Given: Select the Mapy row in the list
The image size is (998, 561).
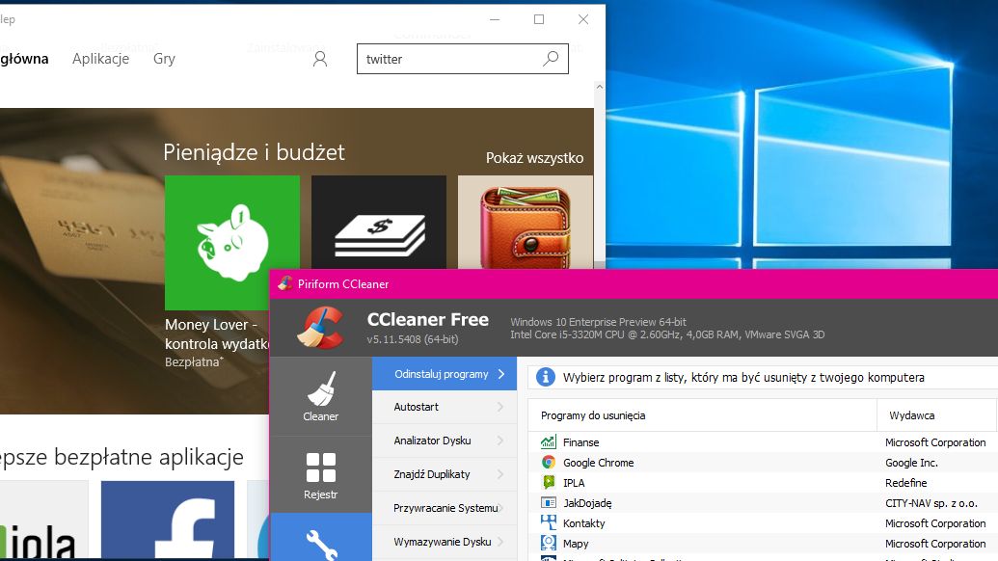Looking at the screenshot, I should coord(763,544).
